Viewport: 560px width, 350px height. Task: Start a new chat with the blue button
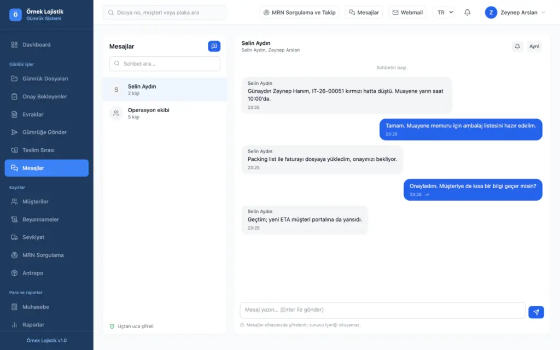click(x=214, y=46)
